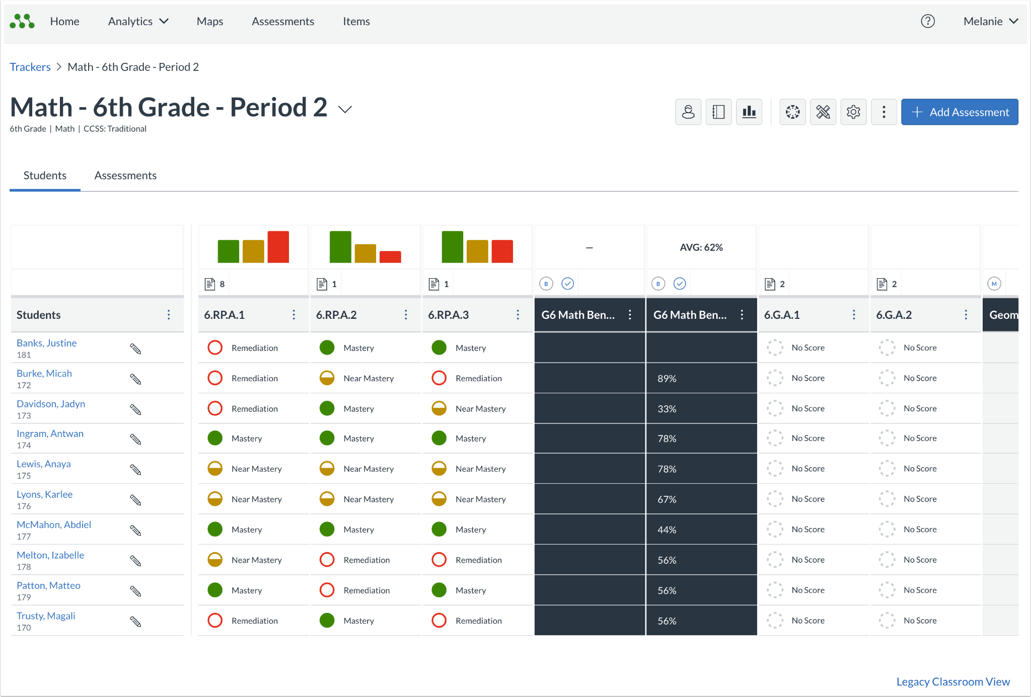Edit McMahon, Abdiel with pencil icon
Screen dimensions: 1031x697
click(x=135, y=530)
